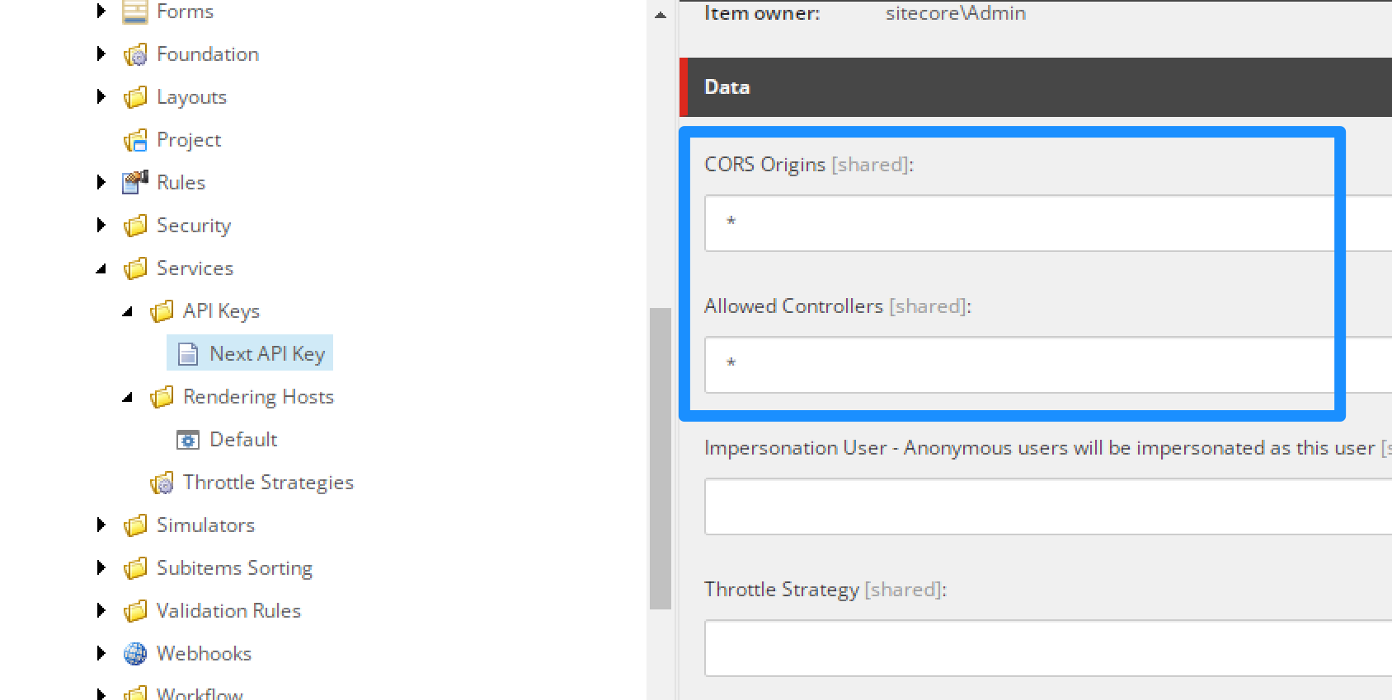Select the API Keys tree item
The width and height of the screenshot is (1392, 700).
click(x=221, y=311)
